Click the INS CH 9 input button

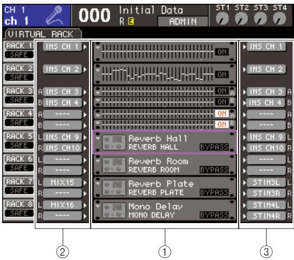coord(62,137)
